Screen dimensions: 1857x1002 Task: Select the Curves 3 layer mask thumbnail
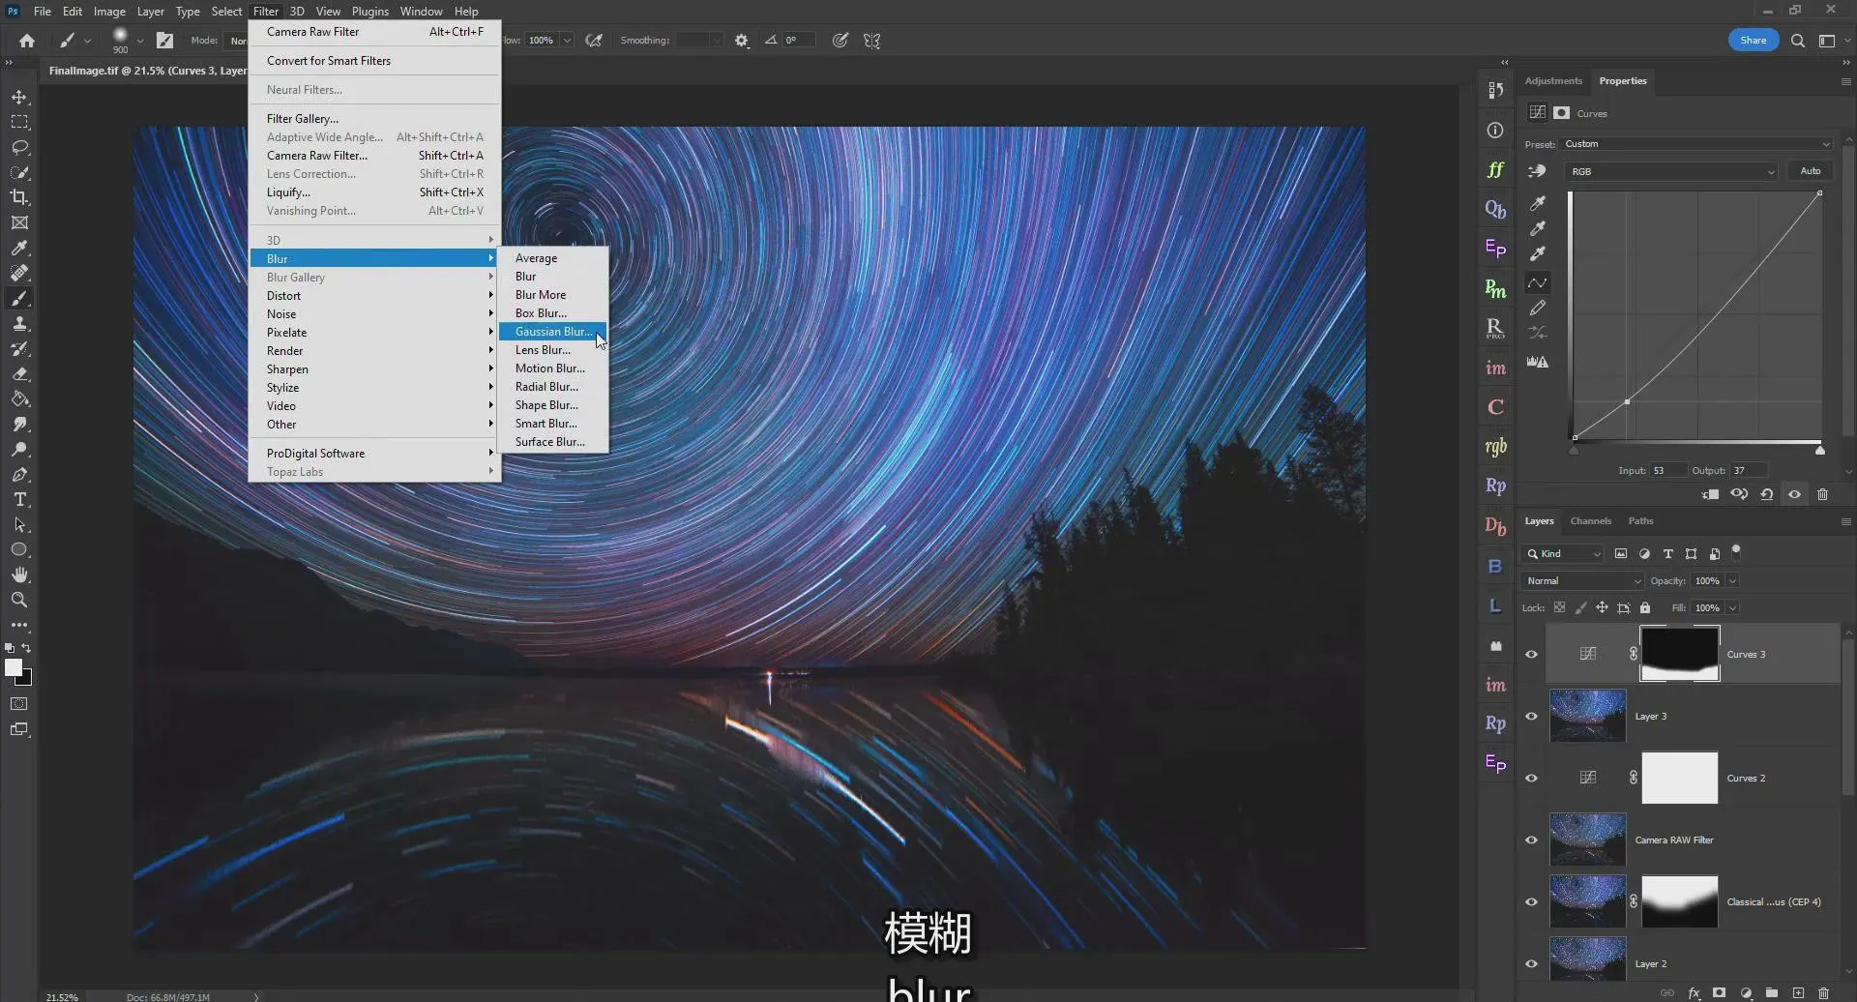pyautogui.click(x=1680, y=655)
